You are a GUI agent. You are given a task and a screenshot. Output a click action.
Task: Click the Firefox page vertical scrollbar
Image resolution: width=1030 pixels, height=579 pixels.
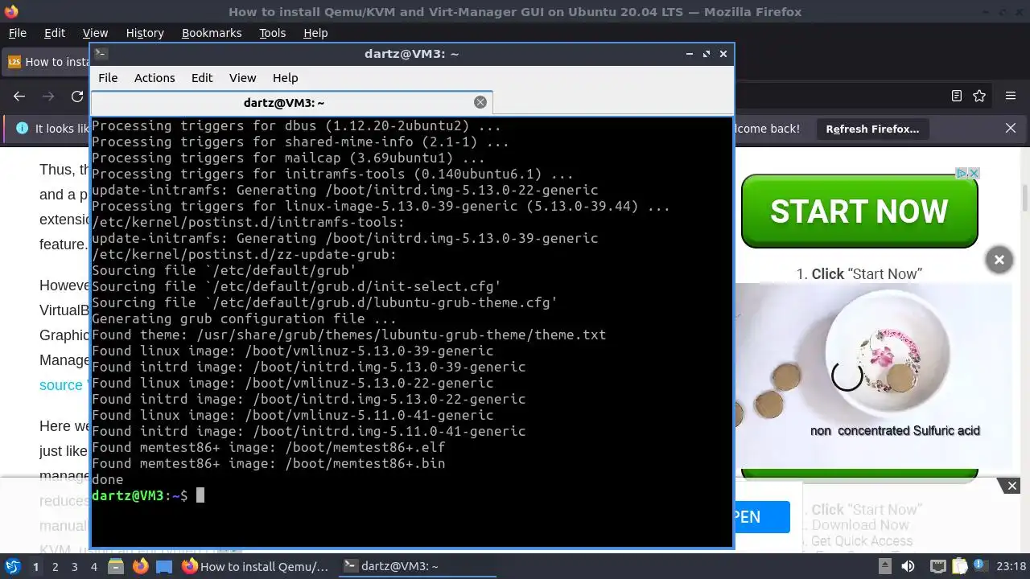coord(1025,198)
